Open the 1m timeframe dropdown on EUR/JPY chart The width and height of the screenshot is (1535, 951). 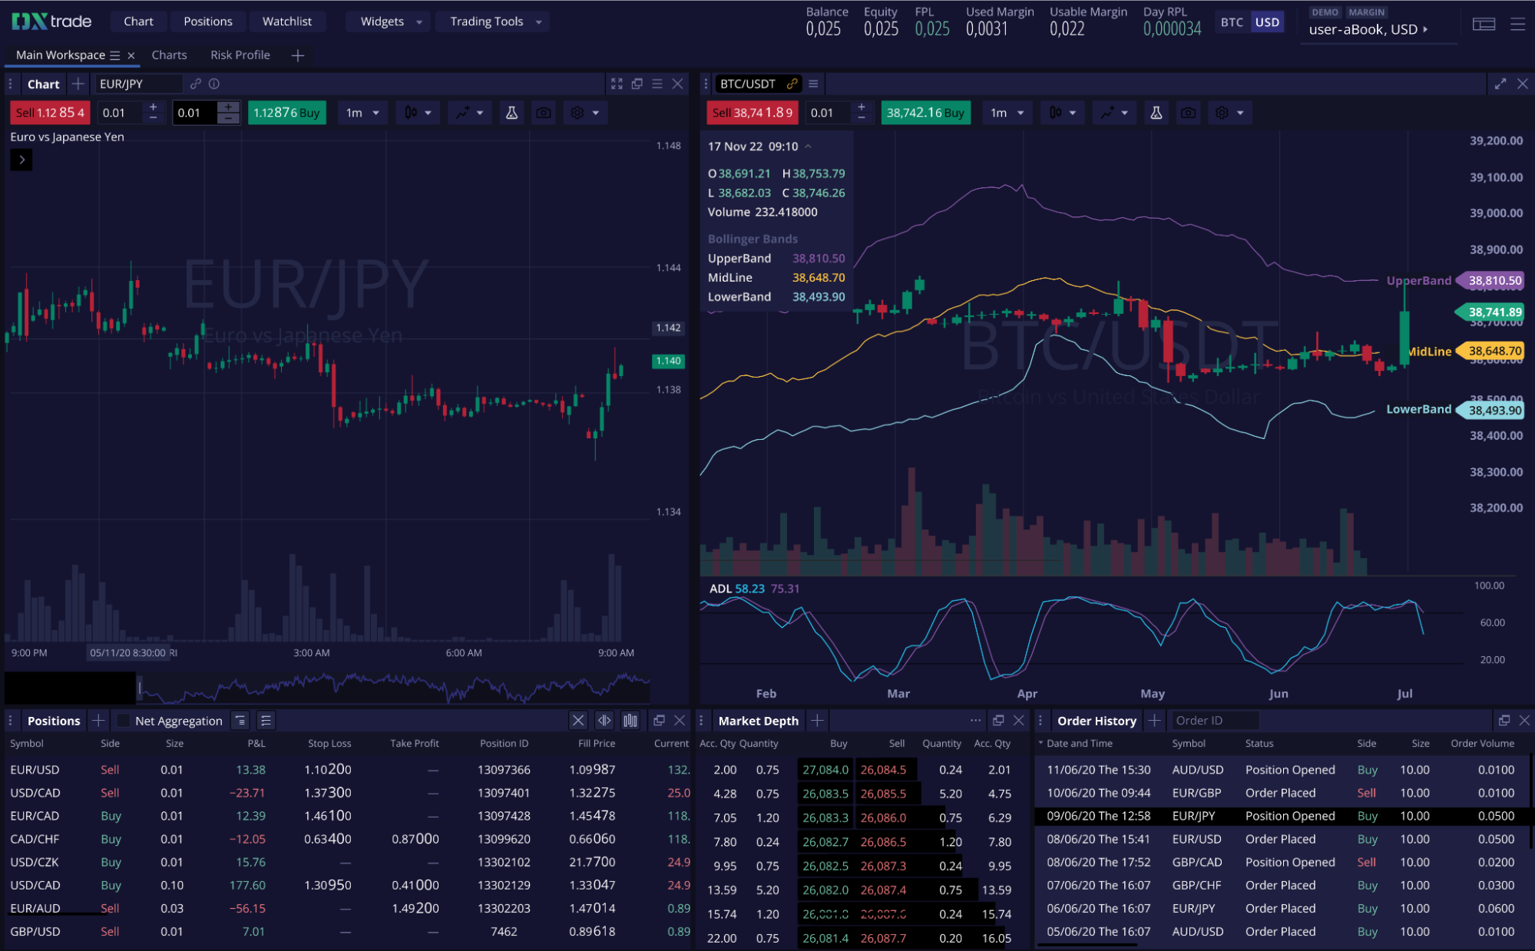coord(362,112)
